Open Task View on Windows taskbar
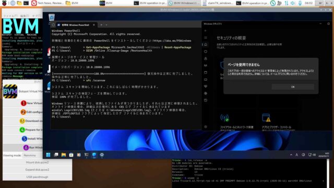The image size is (334, 188). [x=56, y=155]
